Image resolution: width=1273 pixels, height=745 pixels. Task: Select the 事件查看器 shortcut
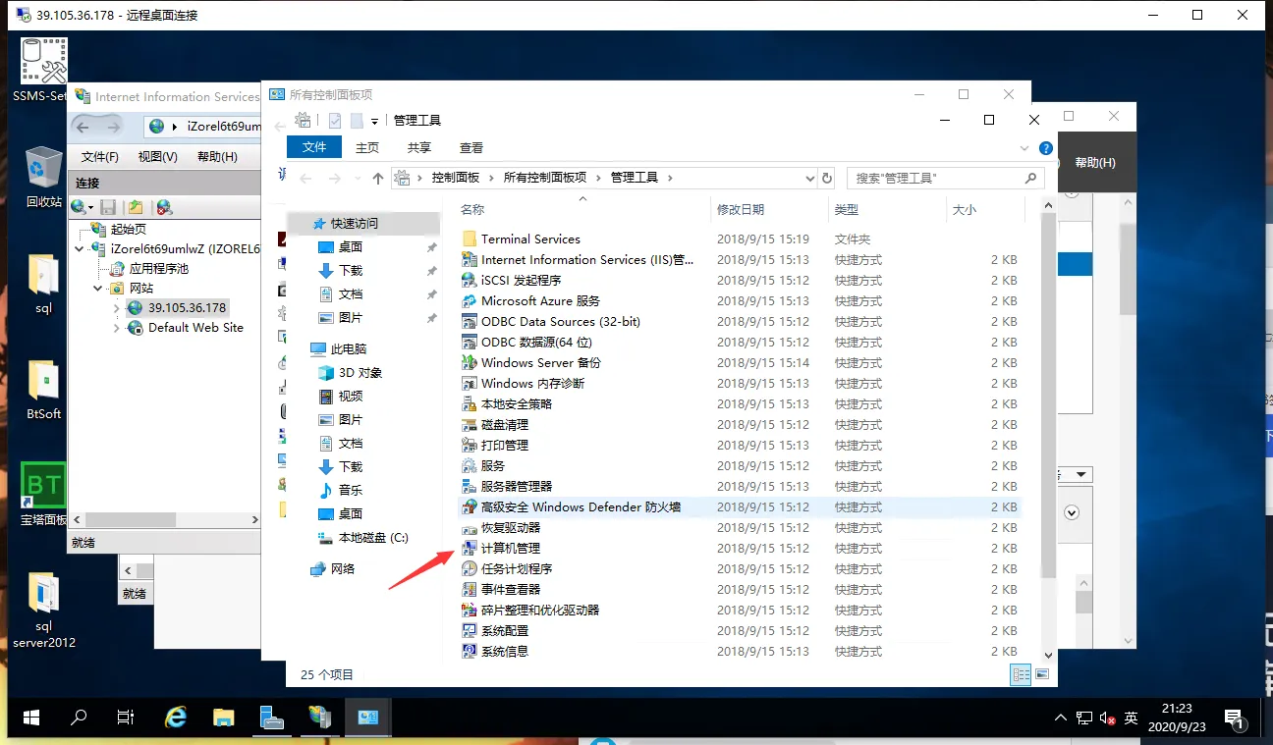click(x=501, y=590)
